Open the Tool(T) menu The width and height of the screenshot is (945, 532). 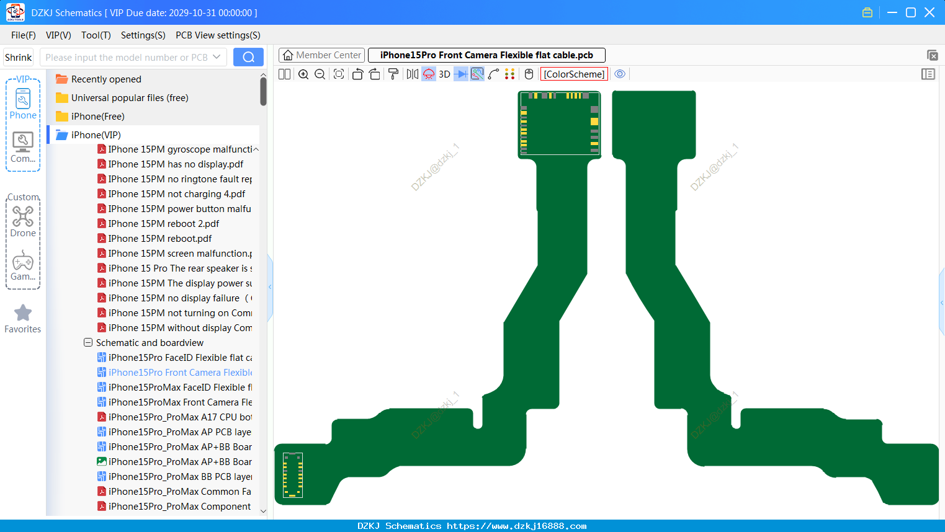click(x=96, y=35)
